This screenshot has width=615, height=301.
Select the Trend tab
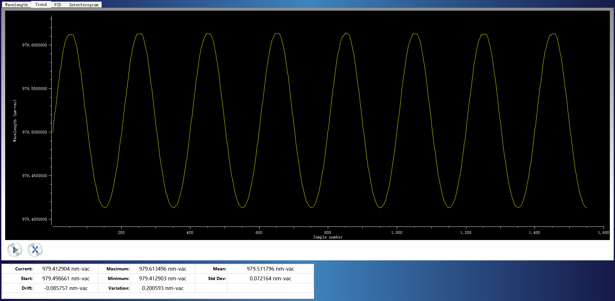coord(41,5)
